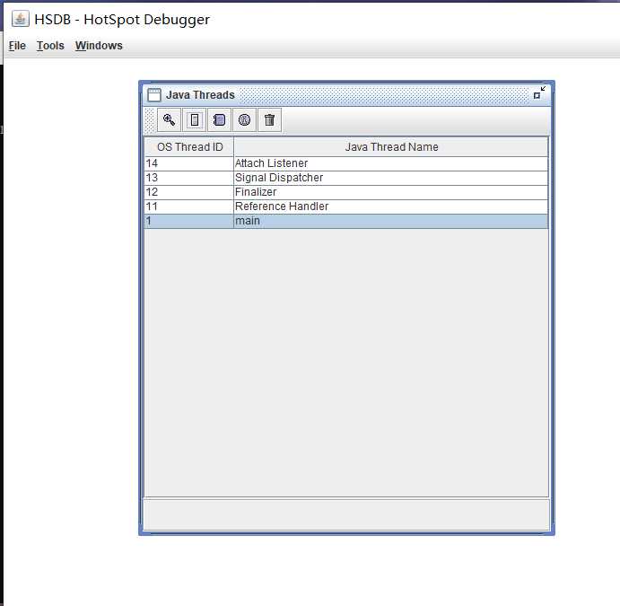Click the Show Thread Information icon

click(244, 120)
